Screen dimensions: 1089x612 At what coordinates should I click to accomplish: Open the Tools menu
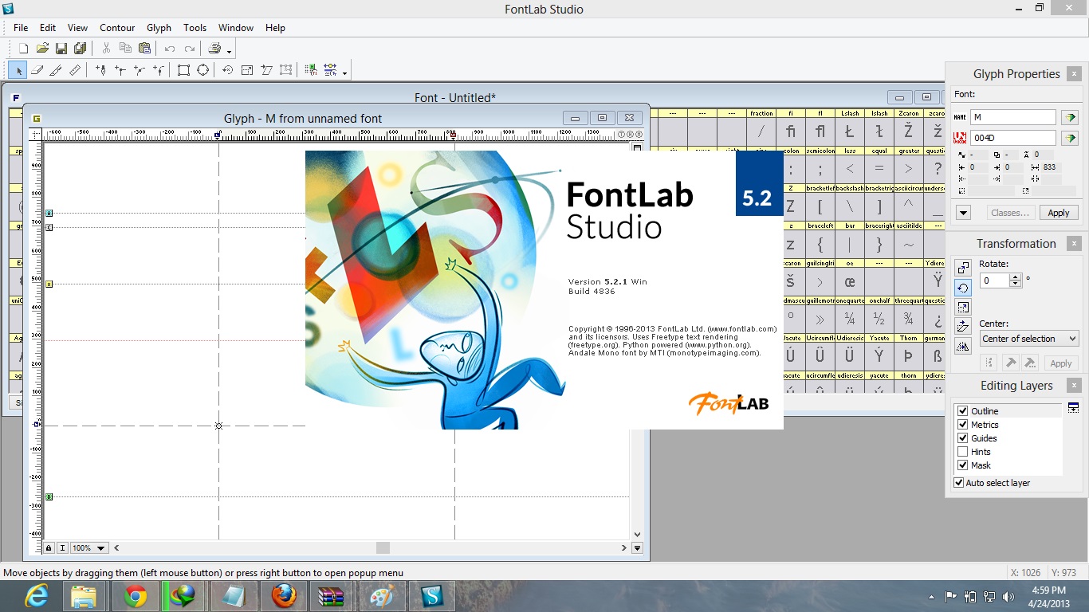(195, 27)
